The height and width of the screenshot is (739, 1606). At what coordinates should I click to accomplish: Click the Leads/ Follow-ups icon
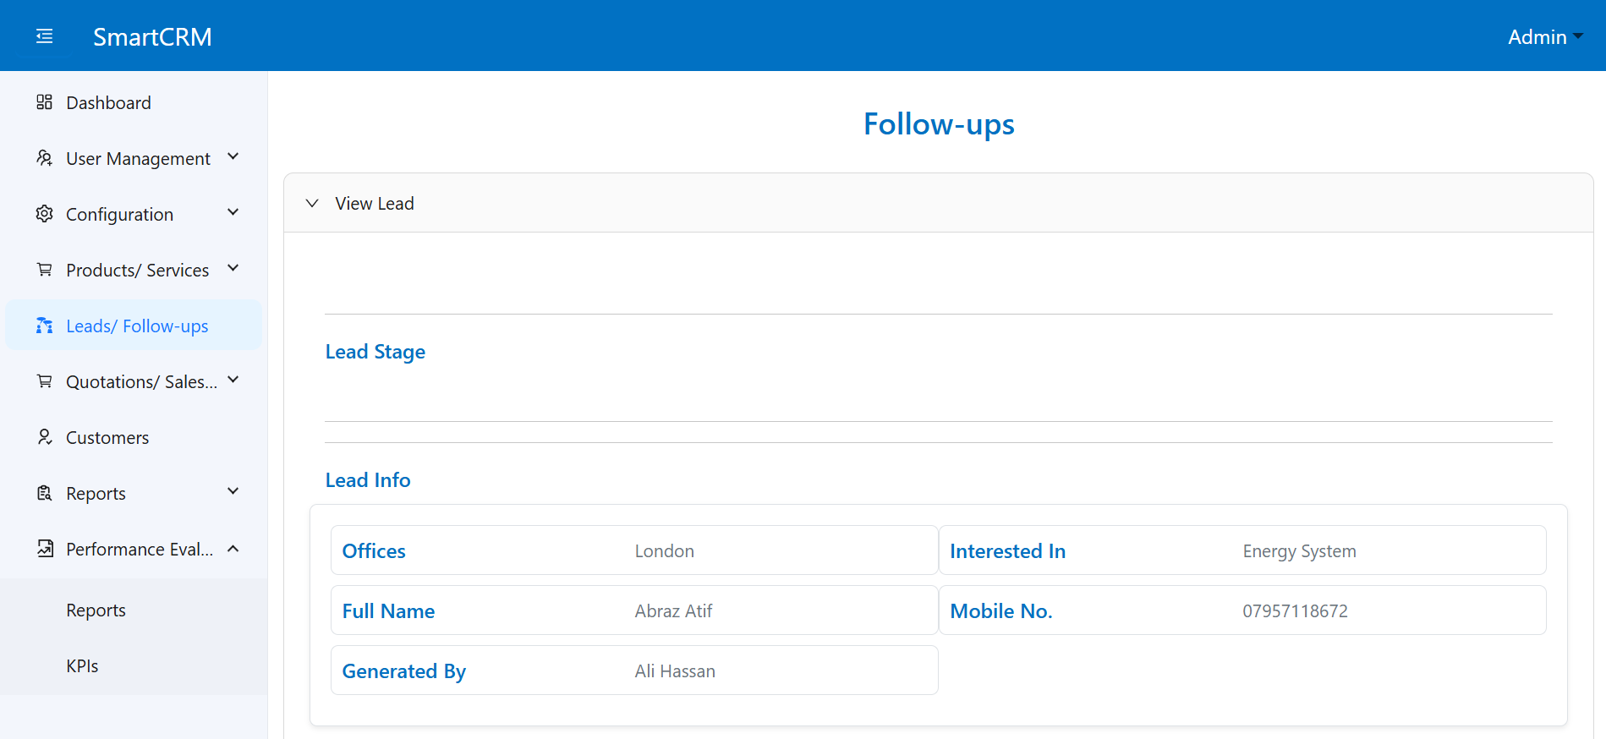[x=45, y=326]
